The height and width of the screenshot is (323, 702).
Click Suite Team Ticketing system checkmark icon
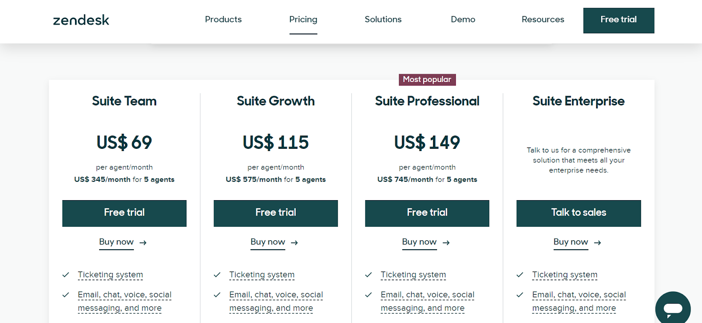click(66, 275)
